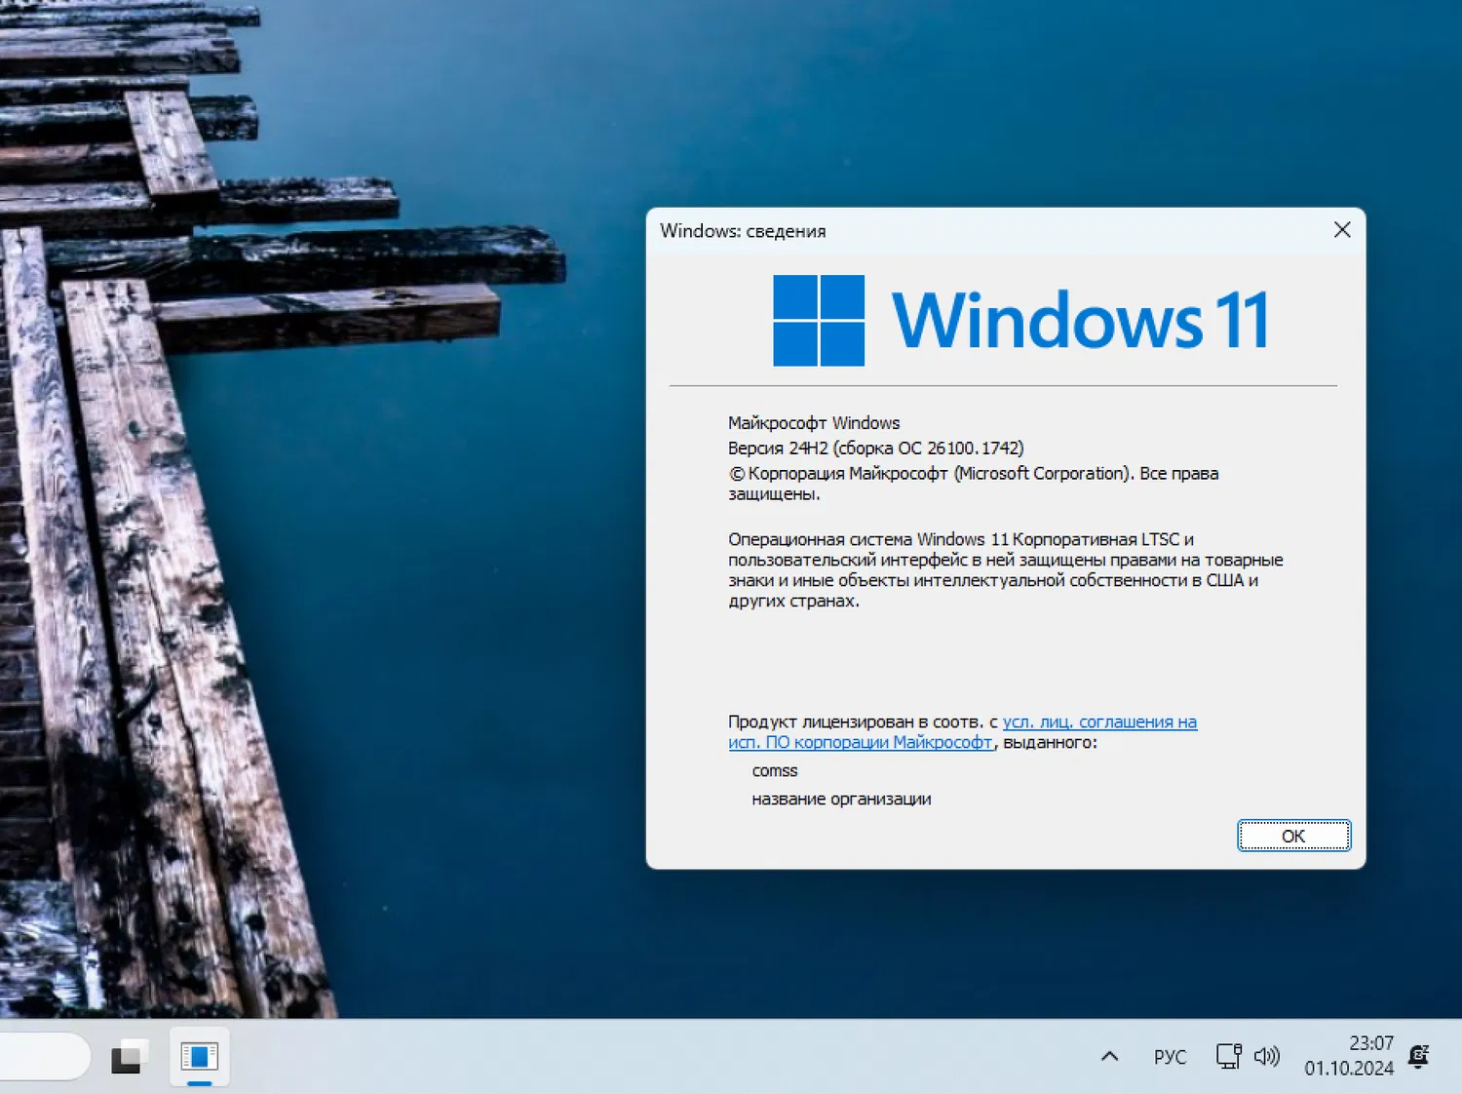Image resolution: width=1462 pixels, height=1094 pixels.
Task: Open the "усл. лиц. соглашения" license link
Action: (963, 732)
